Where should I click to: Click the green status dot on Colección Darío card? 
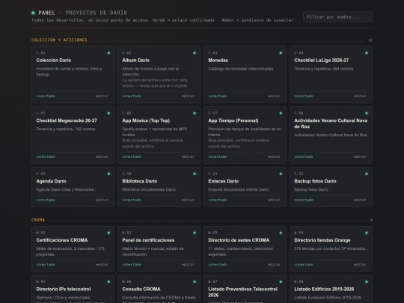tap(108, 53)
